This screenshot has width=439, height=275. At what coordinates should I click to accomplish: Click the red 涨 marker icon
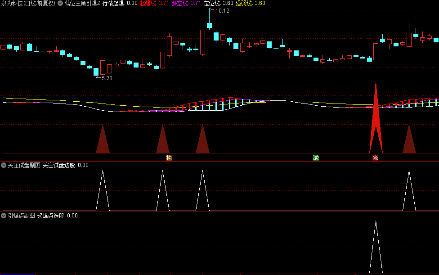tap(375, 158)
